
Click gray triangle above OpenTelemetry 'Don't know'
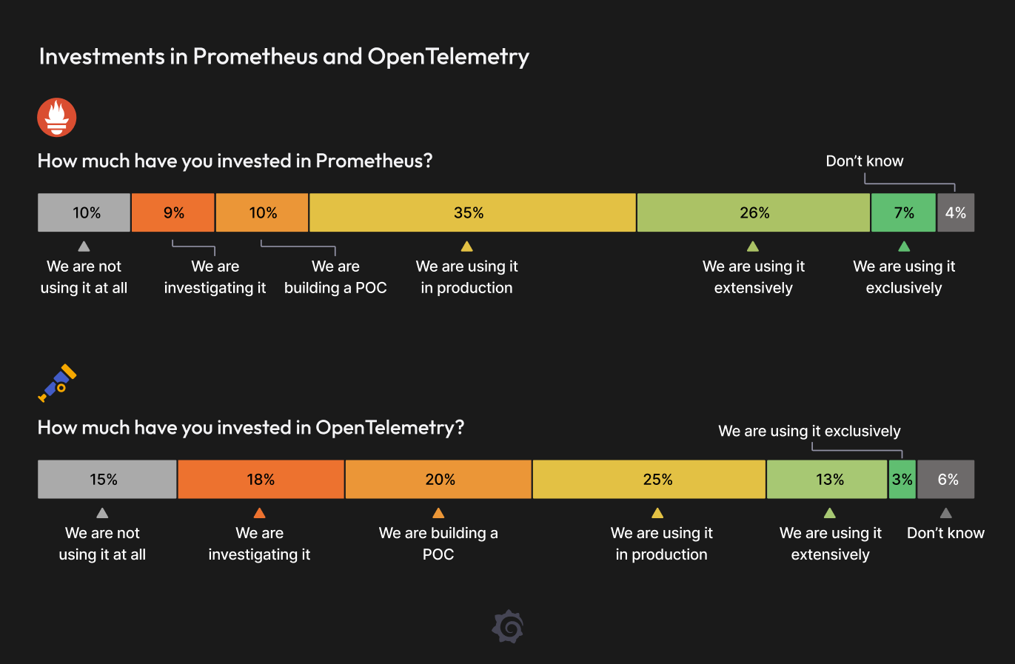945,513
